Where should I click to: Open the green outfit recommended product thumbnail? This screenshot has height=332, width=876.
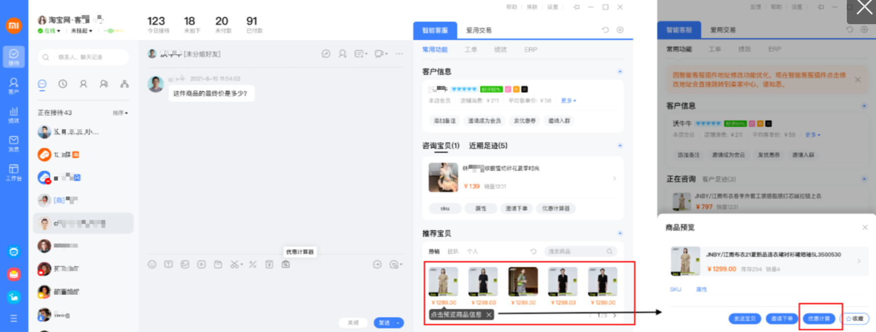click(523, 282)
